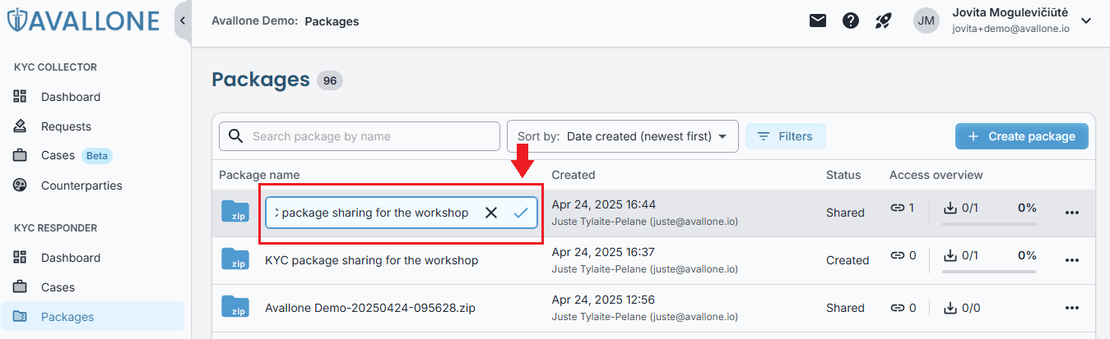Image resolution: width=1110 pixels, height=339 pixels.
Task: Open the Sort by dropdown
Action: (x=622, y=136)
